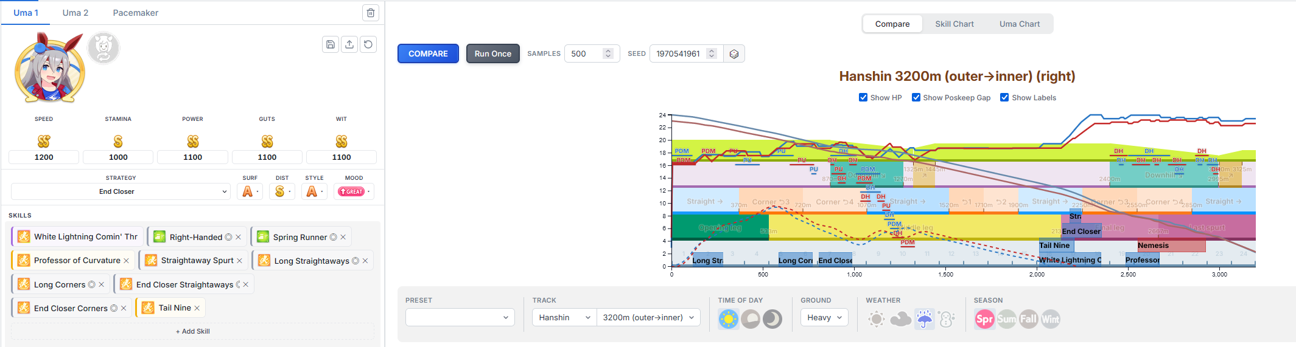Click the Speed SS rank icon

(x=44, y=141)
